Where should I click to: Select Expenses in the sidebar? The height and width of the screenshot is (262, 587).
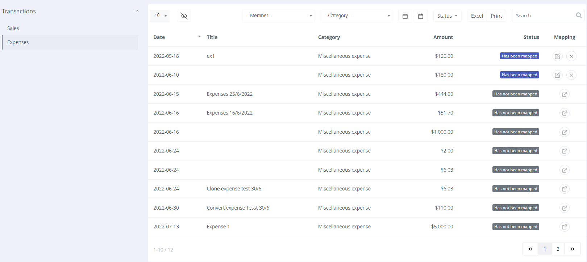pyautogui.click(x=18, y=42)
